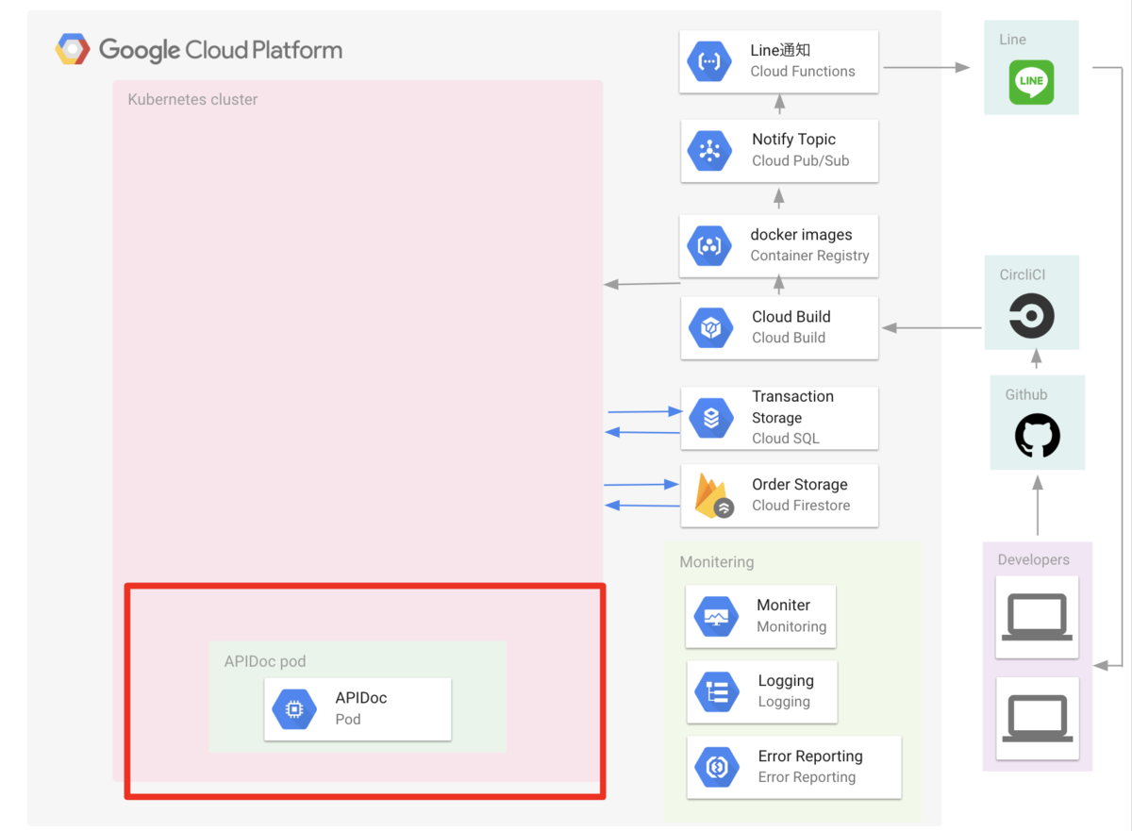Viewport: 1132px width, 831px height.
Task: Click the 'Cloud Pub/Sub' subtitle text
Action: click(x=800, y=160)
